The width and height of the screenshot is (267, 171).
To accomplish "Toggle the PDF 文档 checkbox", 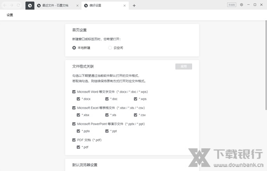I will (x=74, y=140).
